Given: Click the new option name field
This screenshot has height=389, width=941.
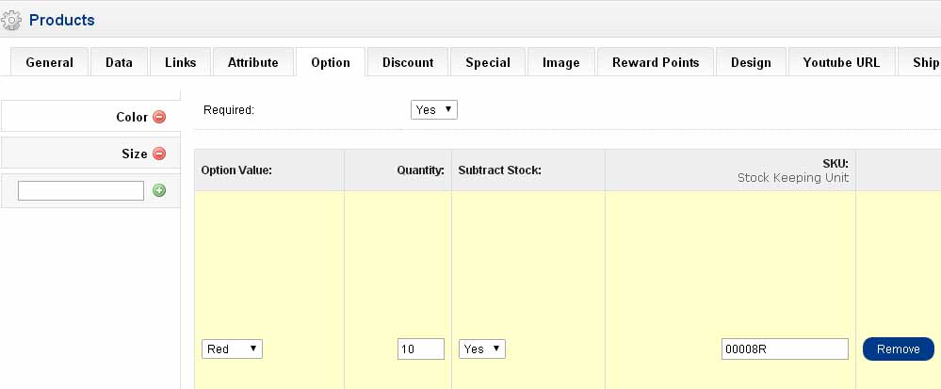Looking at the screenshot, I should click(80, 190).
